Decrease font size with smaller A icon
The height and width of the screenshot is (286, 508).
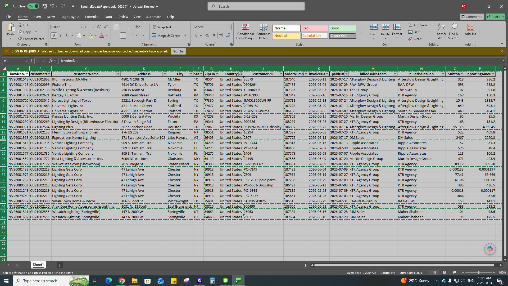pos(106,27)
